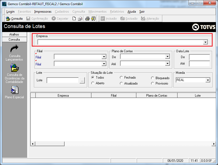Open the Login menu

point(10,12)
